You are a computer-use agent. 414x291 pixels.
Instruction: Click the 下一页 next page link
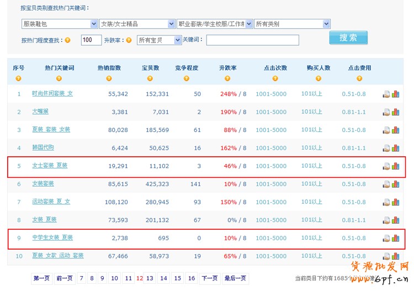[x=209, y=278]
